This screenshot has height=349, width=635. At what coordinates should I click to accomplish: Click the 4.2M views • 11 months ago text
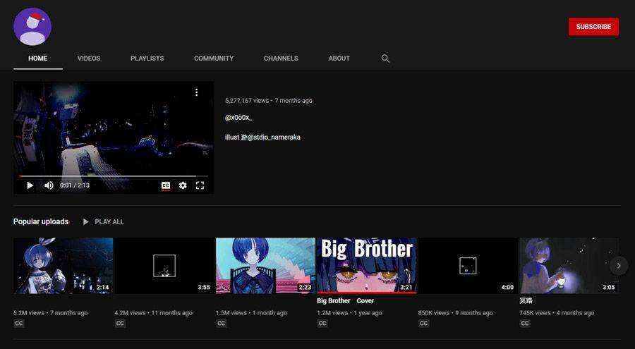(154, 313)
